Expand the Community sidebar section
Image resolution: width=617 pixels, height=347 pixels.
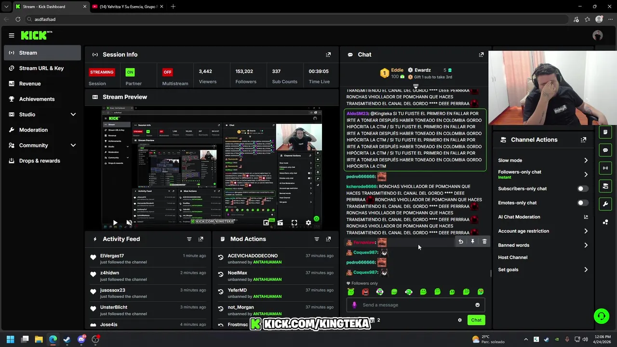tap(73, 145)
